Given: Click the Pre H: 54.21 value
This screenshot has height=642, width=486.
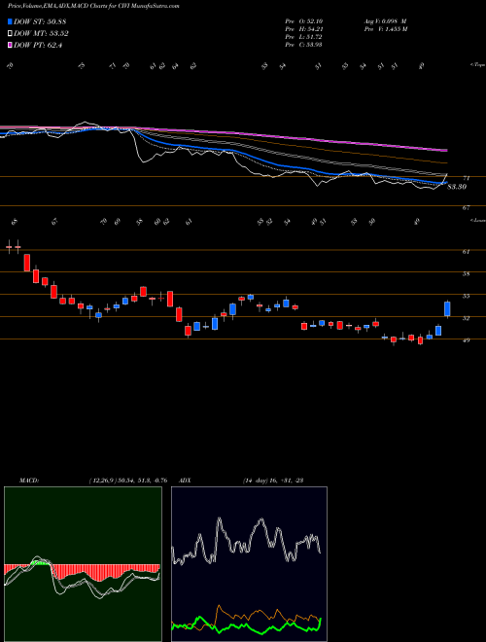Looking at the screenshot, I should point(303,29).
